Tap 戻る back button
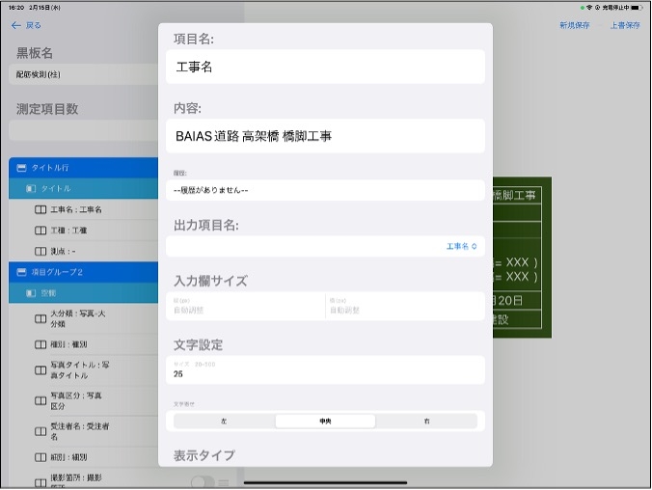 pos(26,26)
